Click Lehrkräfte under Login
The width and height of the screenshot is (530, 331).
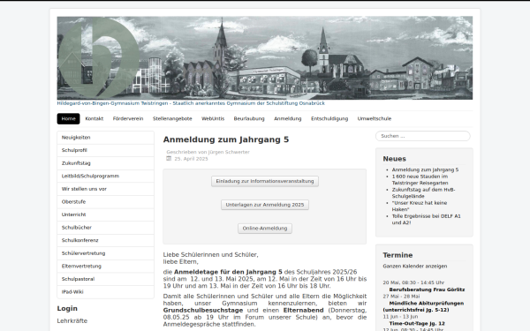click(72, 321)
